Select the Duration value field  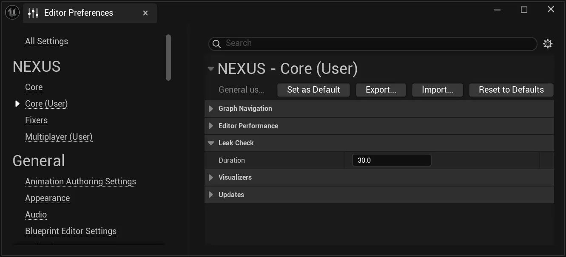[x=391, y=160]
